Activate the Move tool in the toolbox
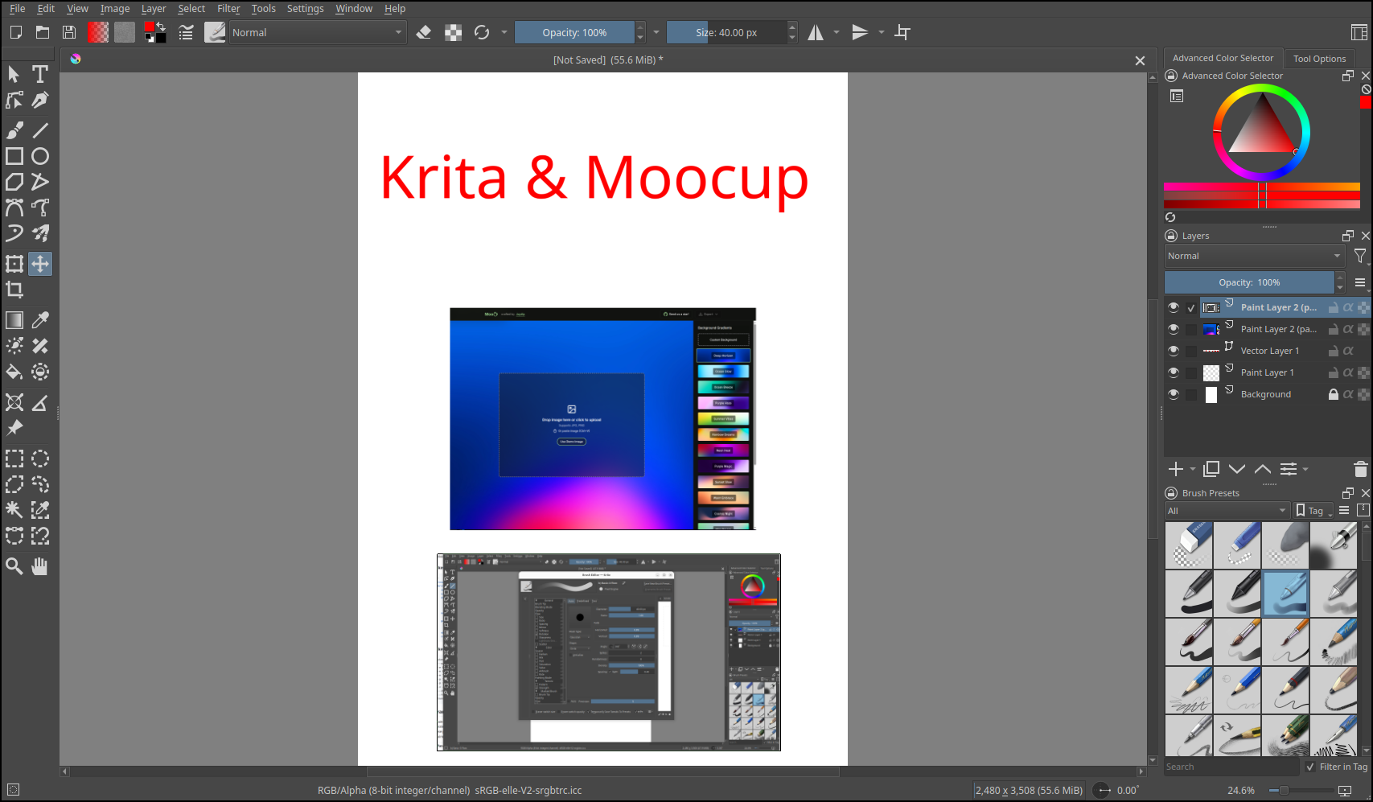This screenshot has height=802, width=1373. click(39, 263)
